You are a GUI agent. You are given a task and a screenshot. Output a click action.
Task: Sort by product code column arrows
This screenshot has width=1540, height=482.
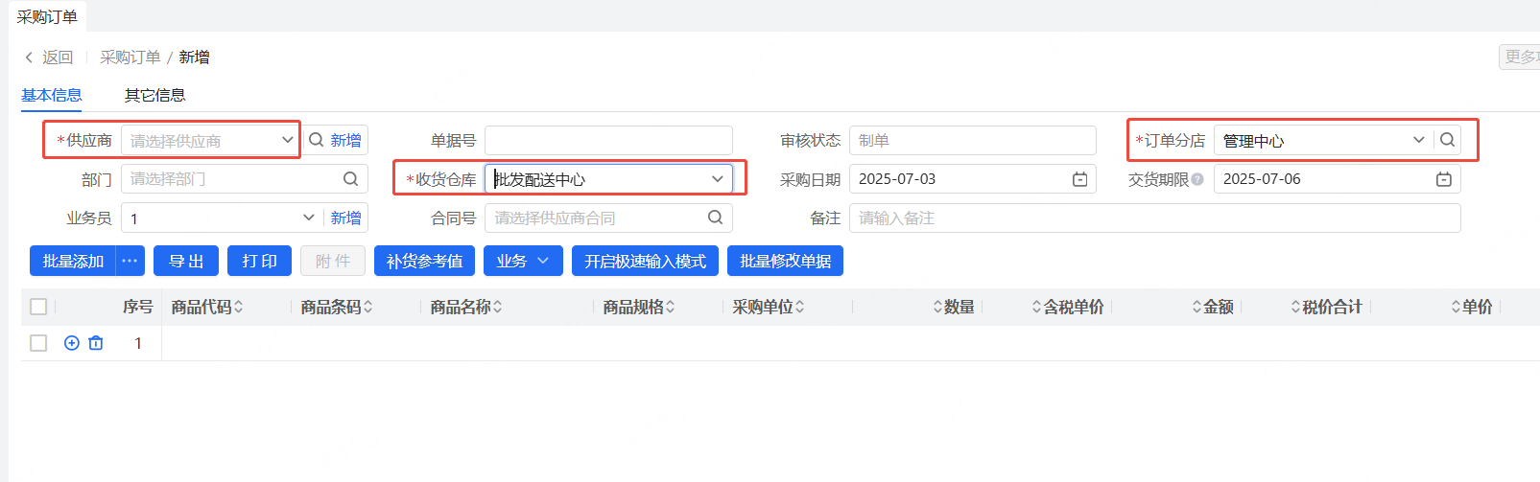click(238, 307)
